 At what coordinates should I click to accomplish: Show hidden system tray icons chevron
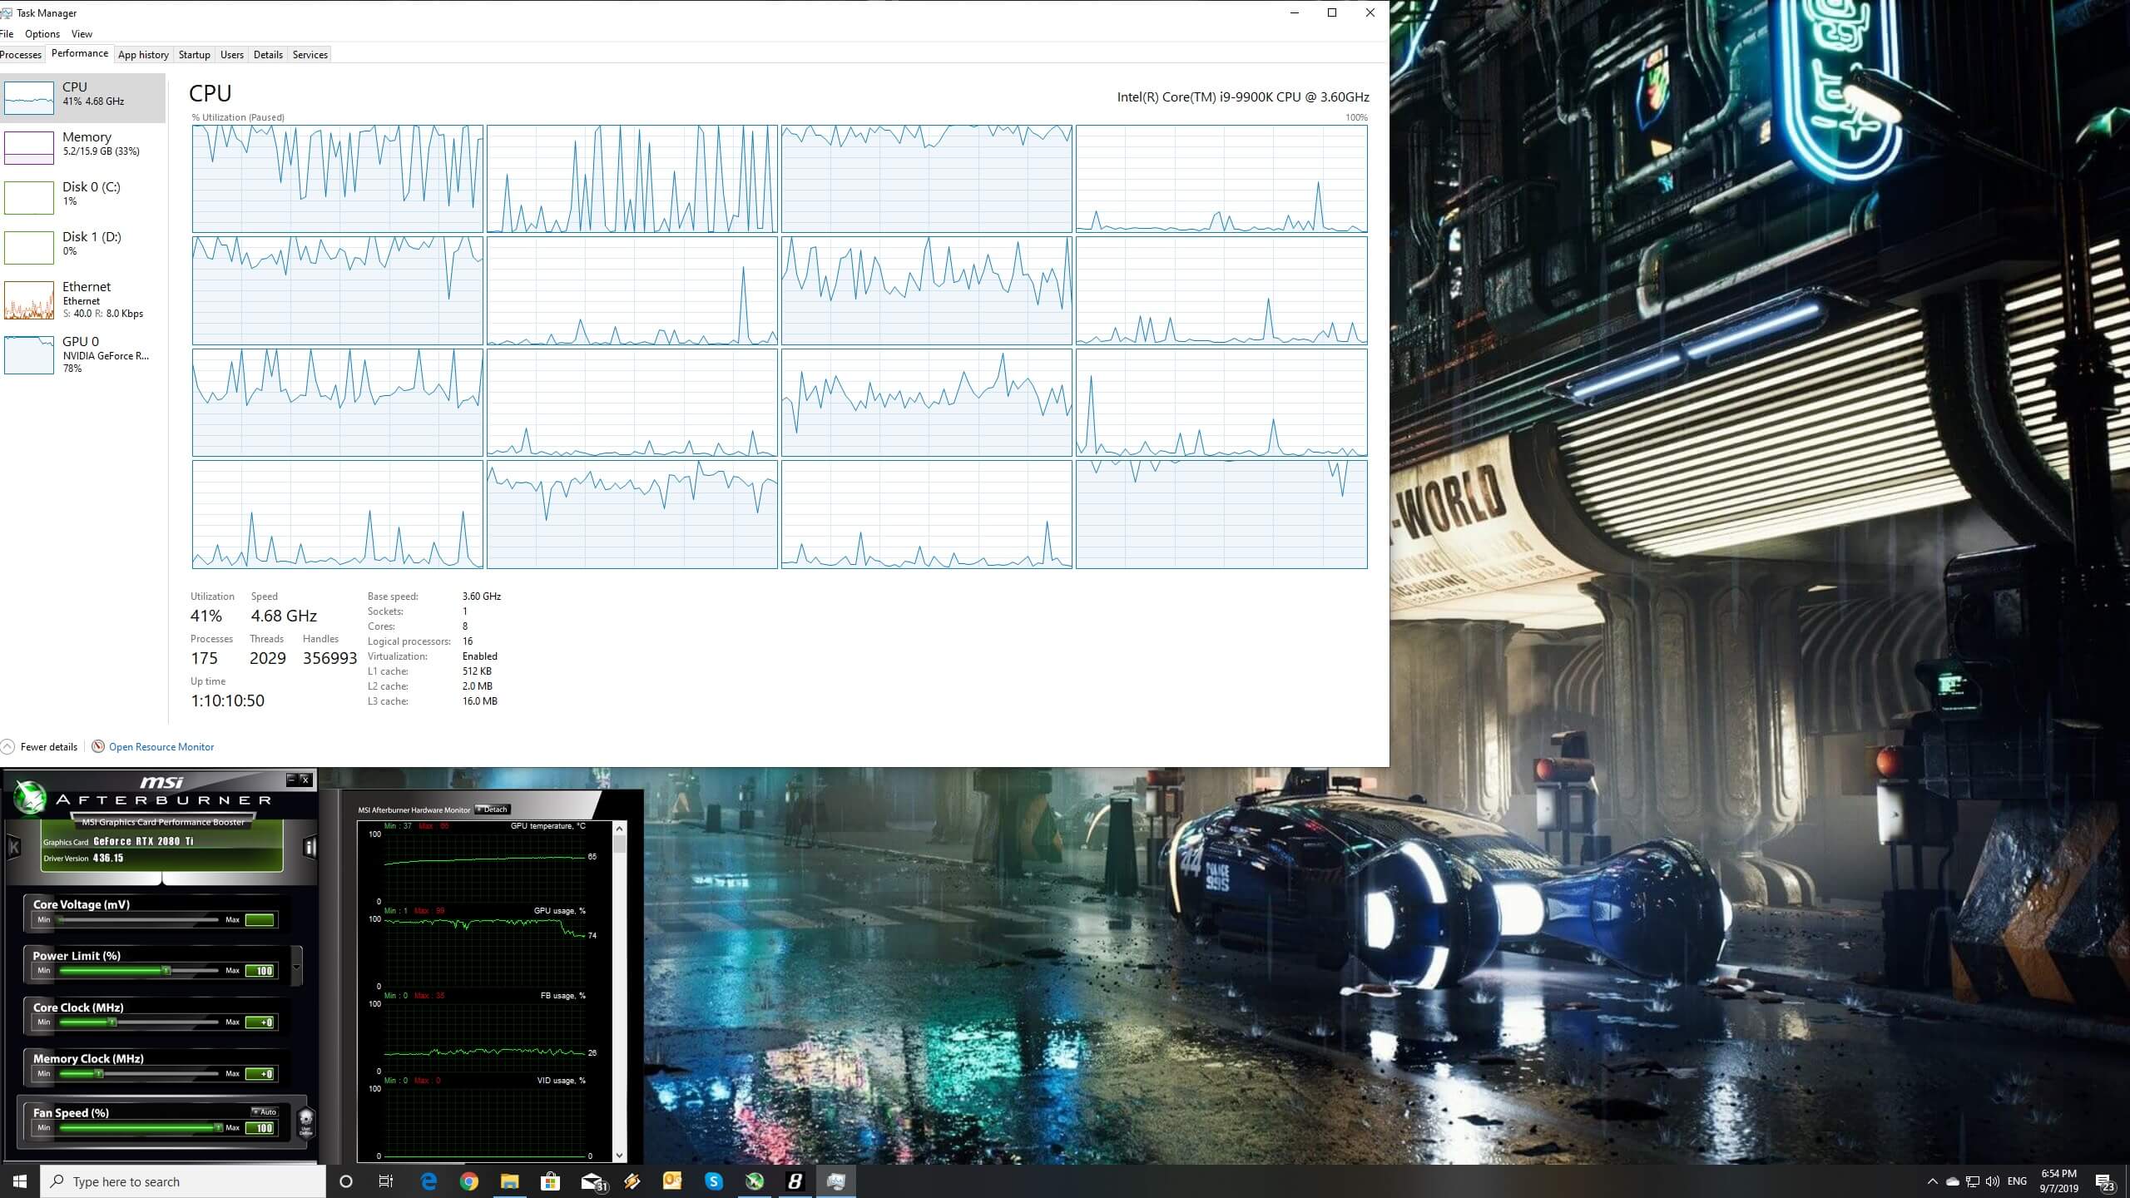[1932, 1181]
